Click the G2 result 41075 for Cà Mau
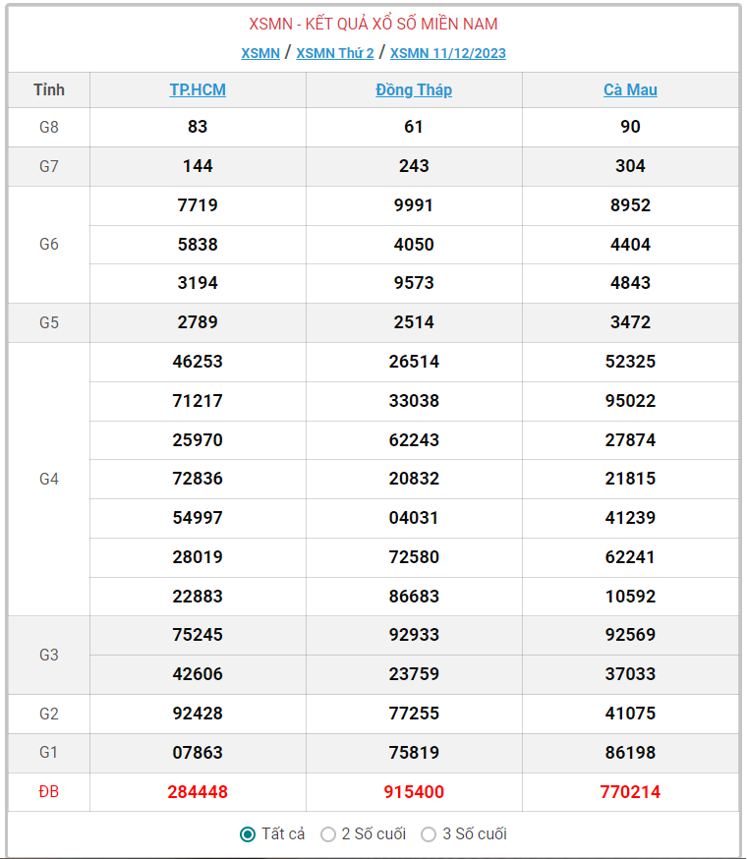The width and height of the screenshot is (747, 859). [630, 714]
